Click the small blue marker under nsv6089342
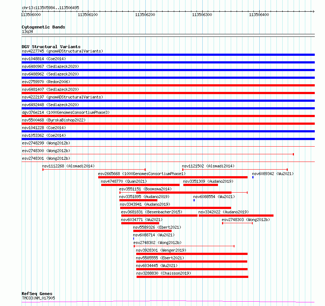 pyautogui.click(x=253, y=177)
